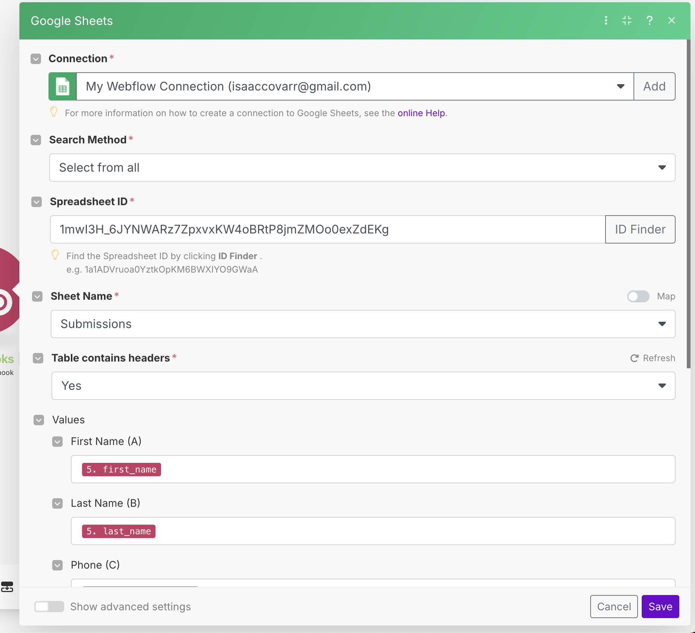Open the three-dot module options menu
The image size is (695, 633).
pyautogui.click(x=606, y=20)
